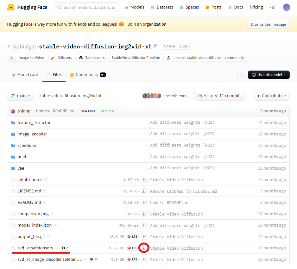Open the scheduler folder
Screen dimensions: 297x269
(27, 145)
